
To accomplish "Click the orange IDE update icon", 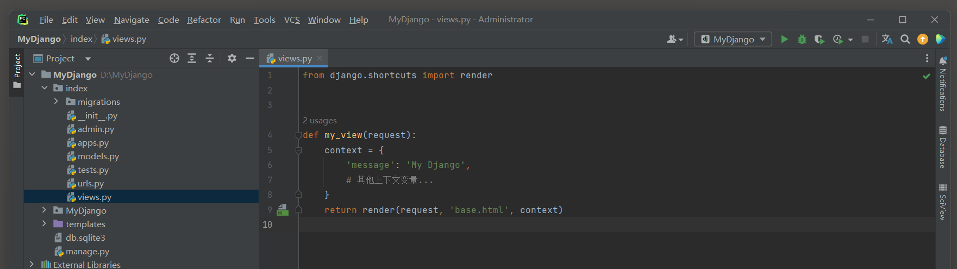I will pyautogui.click(x=923, y=39).
